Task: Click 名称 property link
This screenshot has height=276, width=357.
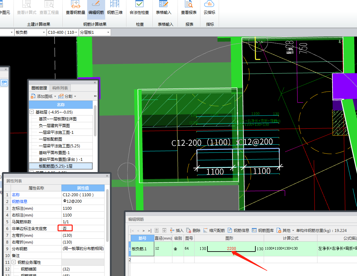Action: click(x=16, y=195)
